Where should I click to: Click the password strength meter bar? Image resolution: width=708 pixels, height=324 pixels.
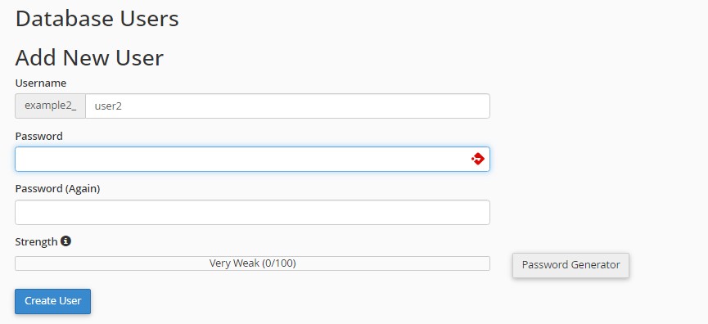[x=252, y=263]
